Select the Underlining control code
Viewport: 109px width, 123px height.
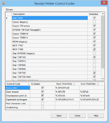(x=18, y=108)
